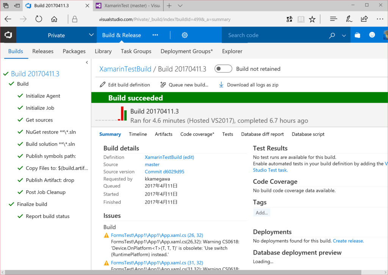This screenshot has width=388, height=275.
Task: Click Download all logs as zip
Action: coord(249,85)
